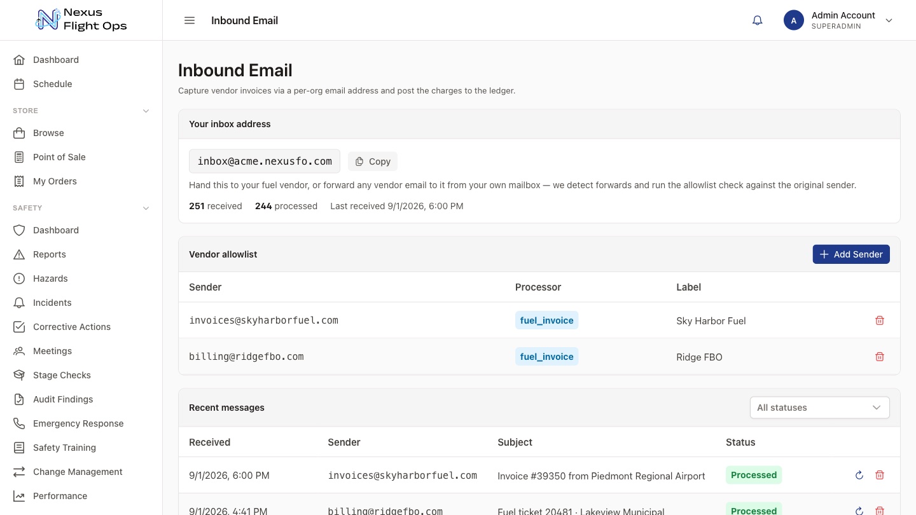Click the Incidents bell icon in sidebar
This screenshot has width=916, height=515.
pos(19,303)
